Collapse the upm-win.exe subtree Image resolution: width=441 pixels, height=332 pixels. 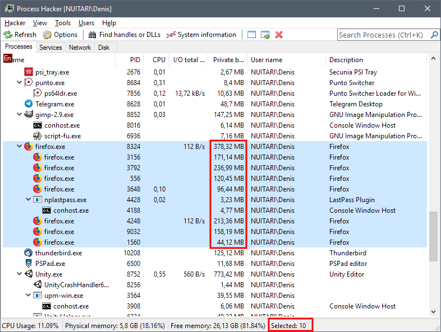[28, 295]
